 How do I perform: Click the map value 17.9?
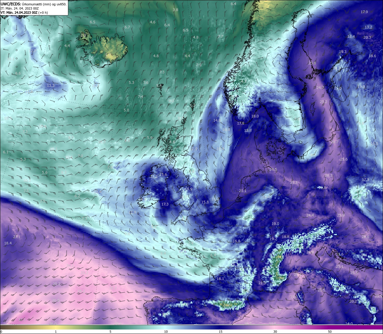(364, 12)
